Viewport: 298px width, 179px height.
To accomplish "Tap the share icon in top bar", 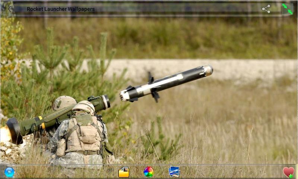I will point(266,9).
